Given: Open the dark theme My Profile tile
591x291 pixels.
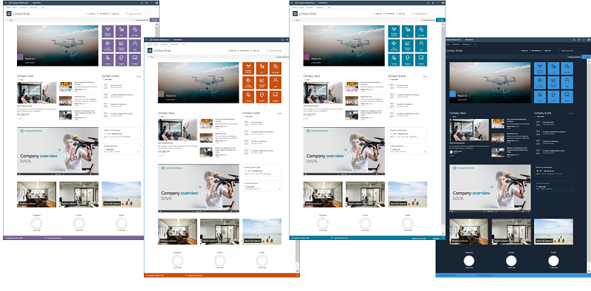Looking at the screenshot, I should 567,68.
